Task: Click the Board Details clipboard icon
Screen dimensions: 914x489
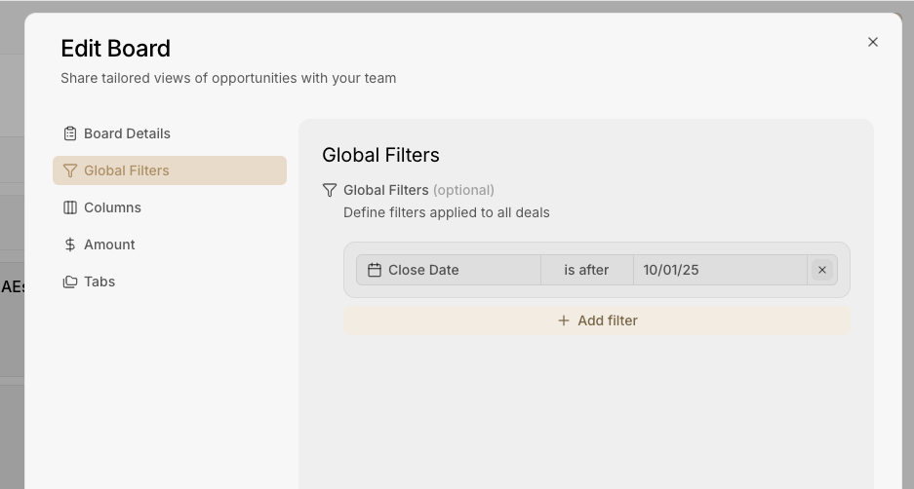Action: pyautogui.click(x=70, y=133)
